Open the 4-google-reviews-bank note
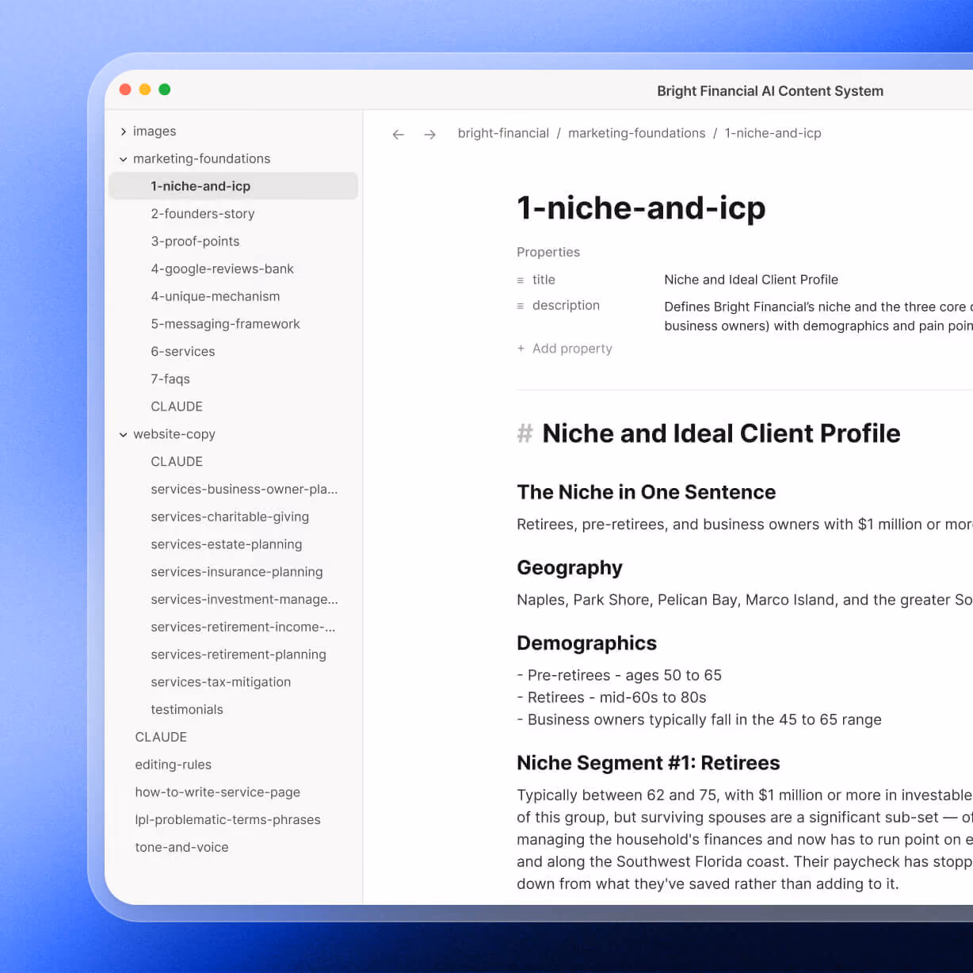The height and width of the screenshot is (973, 973). coord(222,269)
